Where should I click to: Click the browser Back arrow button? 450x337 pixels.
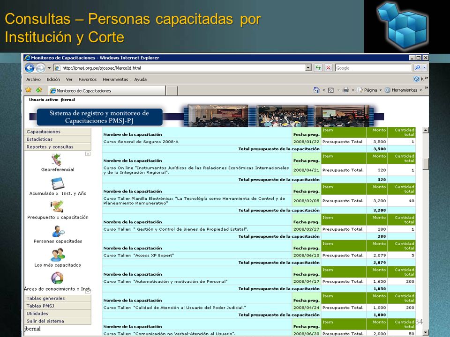coord(30,68)
